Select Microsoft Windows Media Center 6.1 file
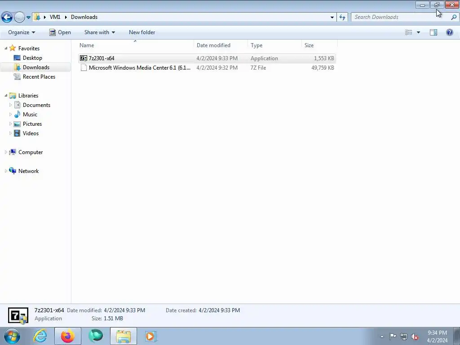 207,67
